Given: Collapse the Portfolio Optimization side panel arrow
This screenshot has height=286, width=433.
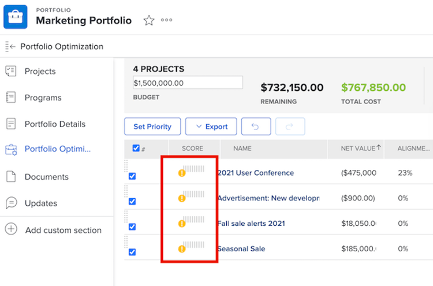Looking at the screenshot, I should [x=10, y=47].
